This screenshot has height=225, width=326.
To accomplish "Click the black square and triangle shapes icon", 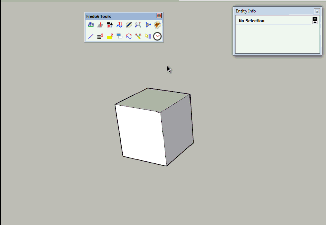I will (x=110, y=25).
